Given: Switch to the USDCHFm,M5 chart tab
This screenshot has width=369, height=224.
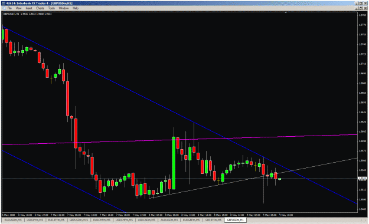Looking at the screenshot, I should click(x=123, y=220).
